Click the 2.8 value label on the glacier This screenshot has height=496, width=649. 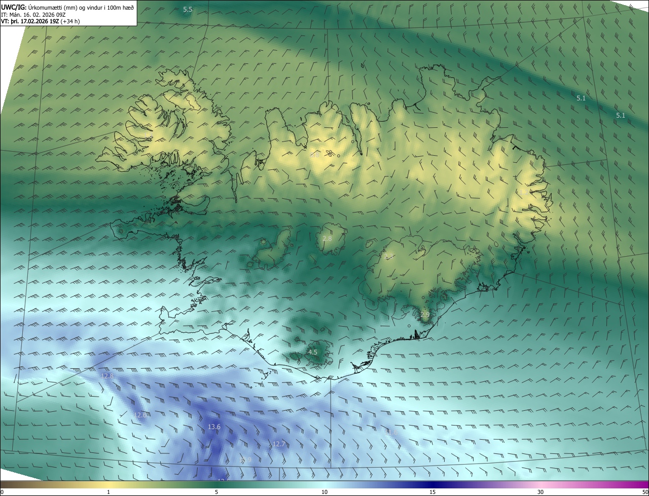point(327,238)
